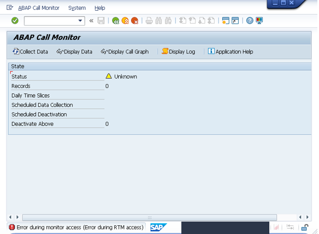
Task: Click the green Back icon
Action: click(x=116, y=20)
